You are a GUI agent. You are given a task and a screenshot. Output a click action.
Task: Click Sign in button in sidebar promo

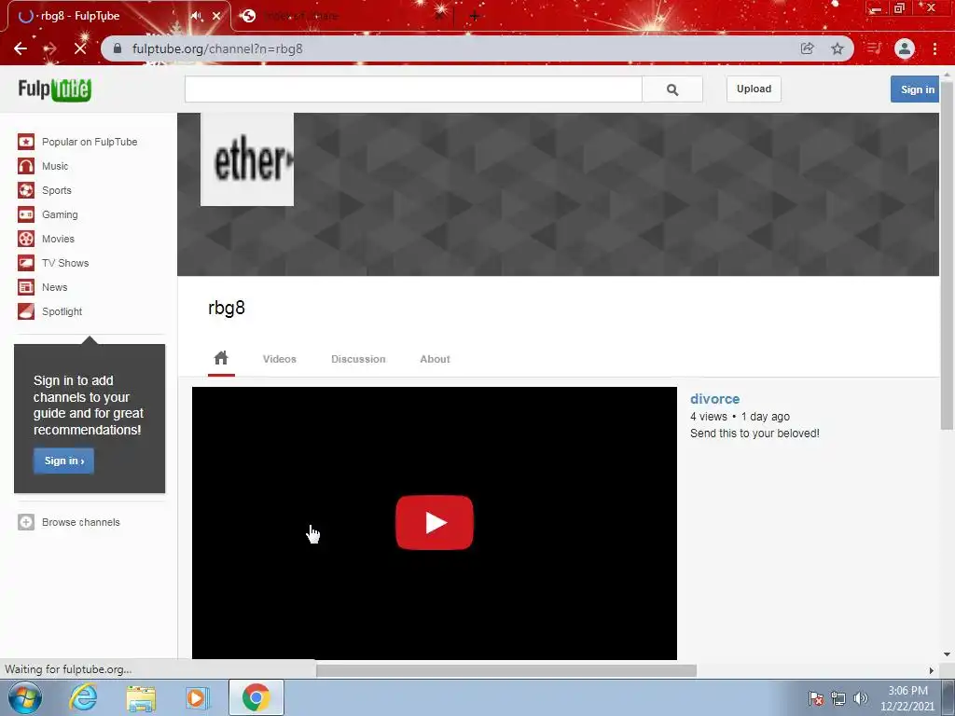(x=64, y=461)
